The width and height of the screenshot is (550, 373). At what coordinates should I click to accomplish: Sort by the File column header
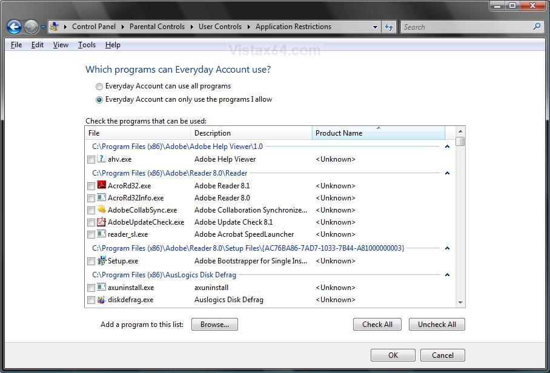pos(138,133)
